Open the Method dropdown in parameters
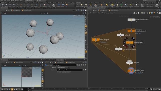 click(x=63, y=67)
